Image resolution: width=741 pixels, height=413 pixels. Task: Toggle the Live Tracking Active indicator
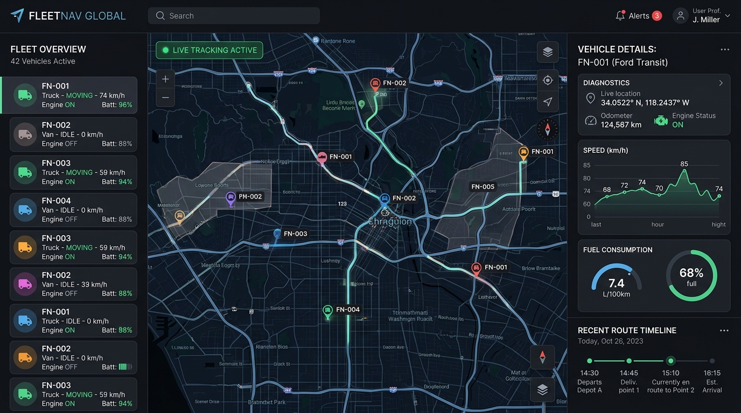pos(209,50)
